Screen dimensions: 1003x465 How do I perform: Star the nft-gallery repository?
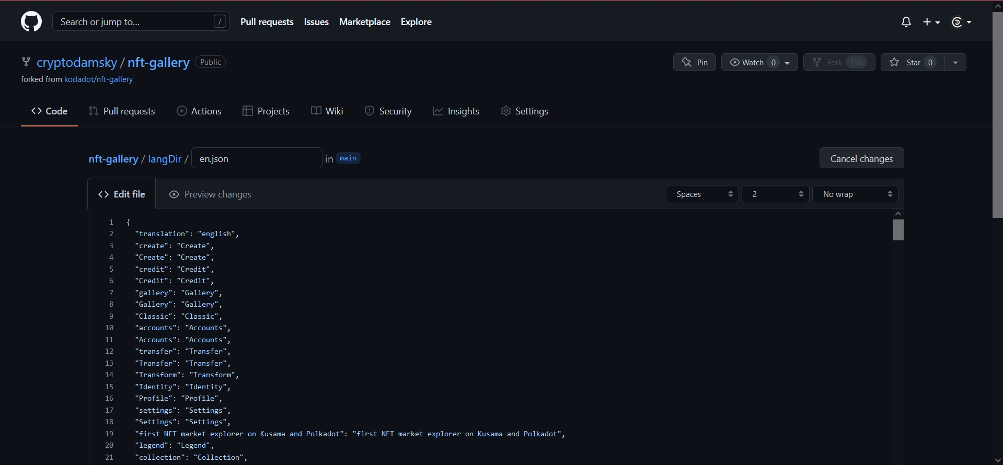(x=907, y=62)
